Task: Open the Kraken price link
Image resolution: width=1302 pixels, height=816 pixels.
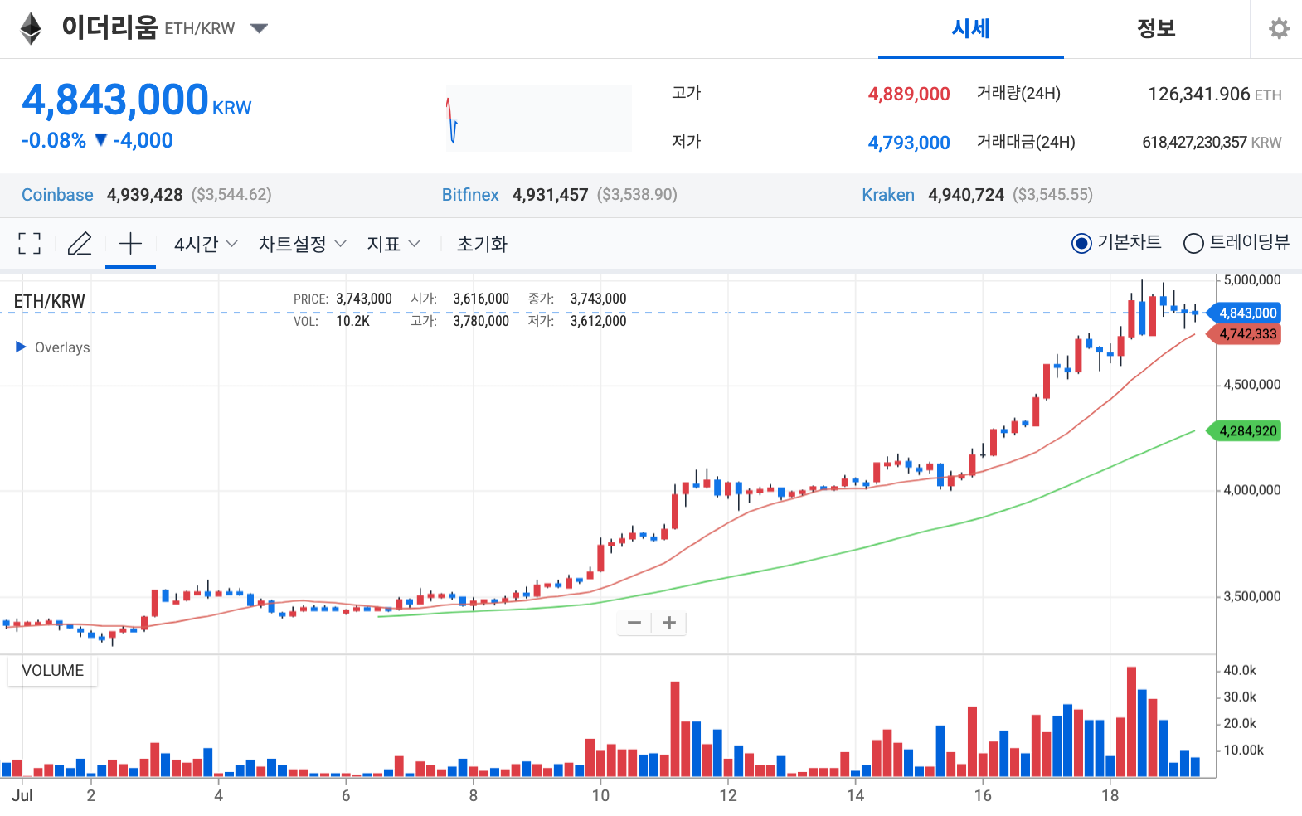Action: coord(888,195)
